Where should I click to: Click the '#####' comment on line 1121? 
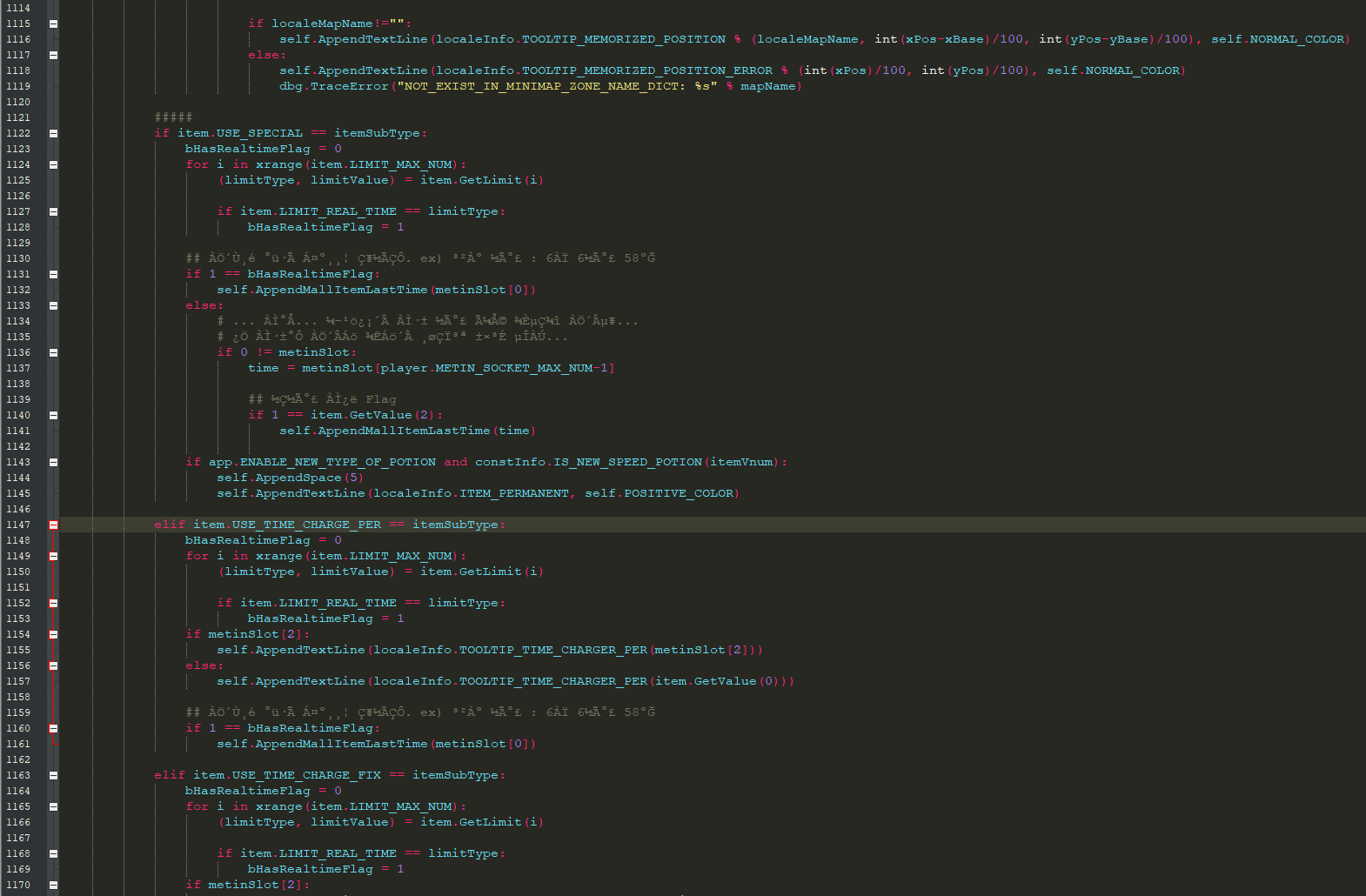point(174,117)
